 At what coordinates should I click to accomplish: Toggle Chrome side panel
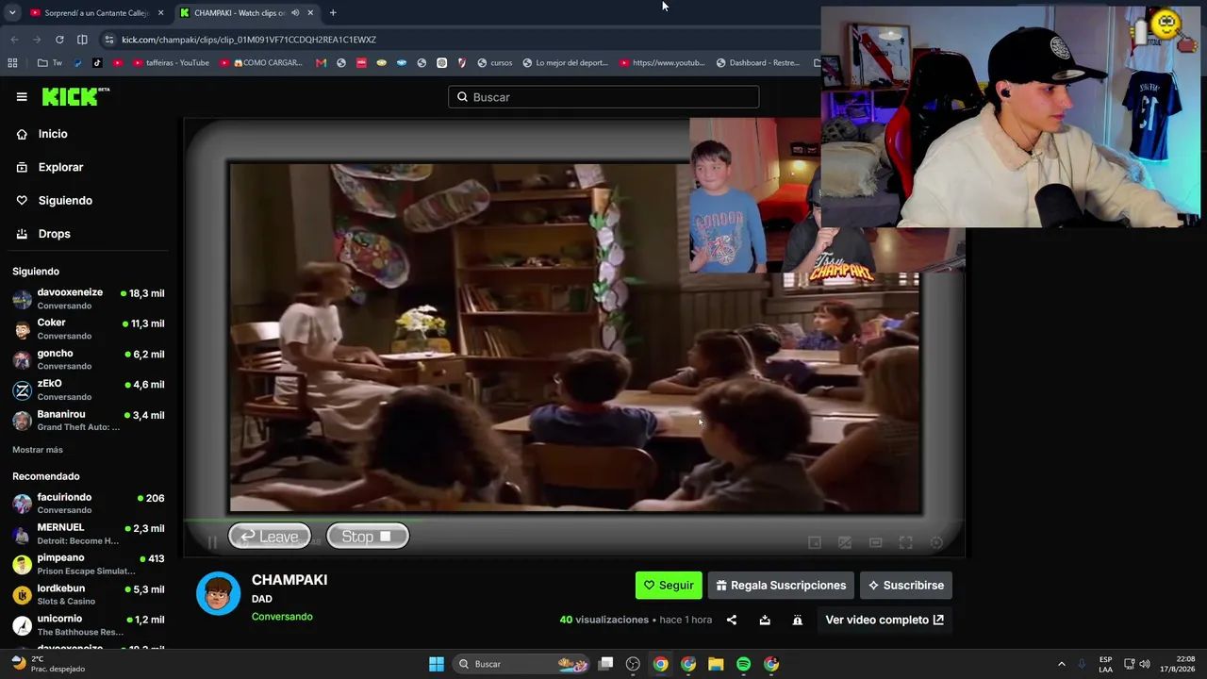(82, 40)
